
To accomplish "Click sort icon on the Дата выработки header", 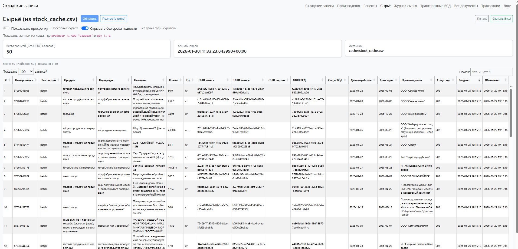I will tap(374, 80).
